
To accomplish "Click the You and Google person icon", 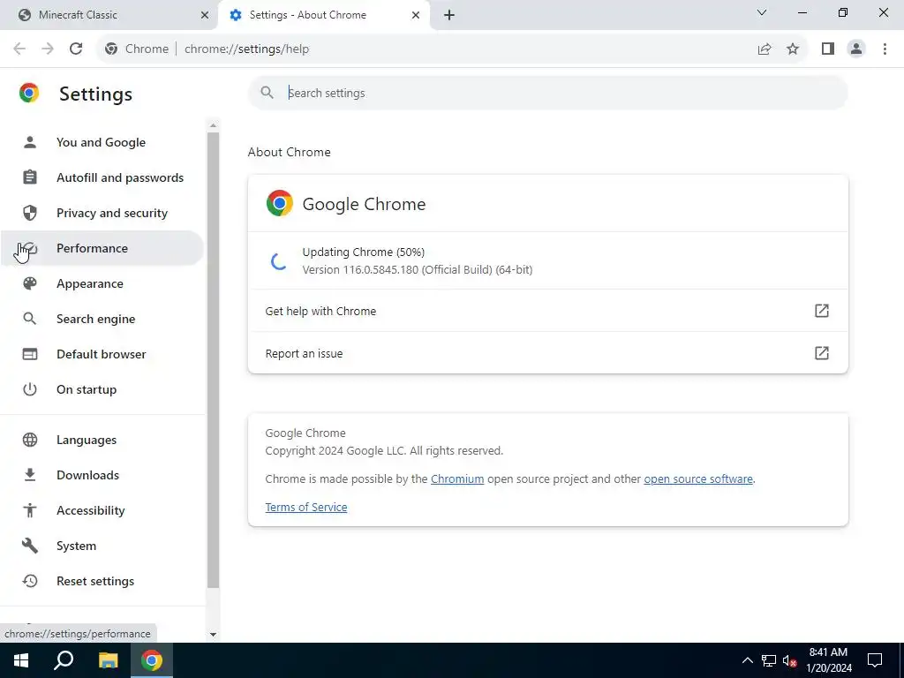I will tap(29, 142).
